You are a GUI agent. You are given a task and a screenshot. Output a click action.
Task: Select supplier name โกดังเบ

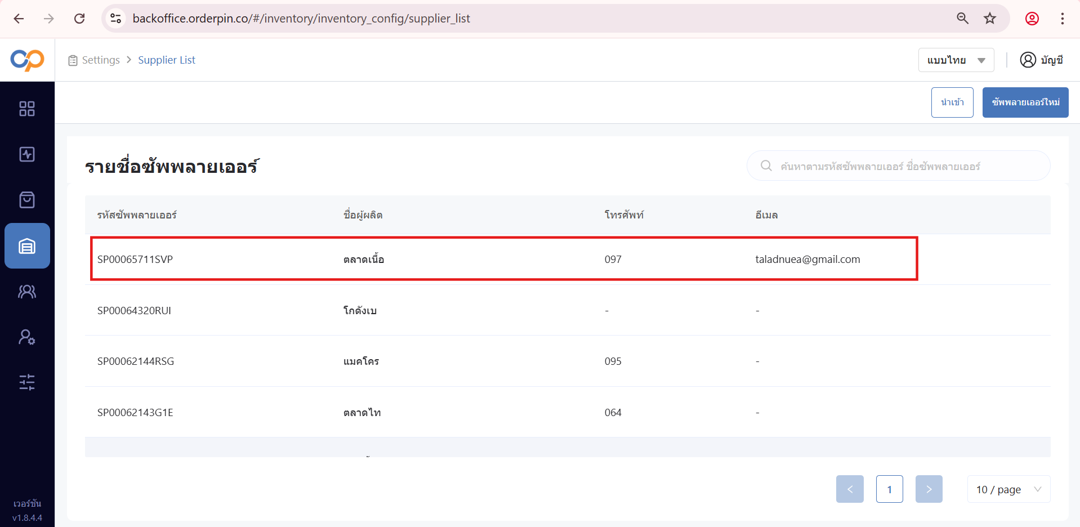tap(360, 311)
